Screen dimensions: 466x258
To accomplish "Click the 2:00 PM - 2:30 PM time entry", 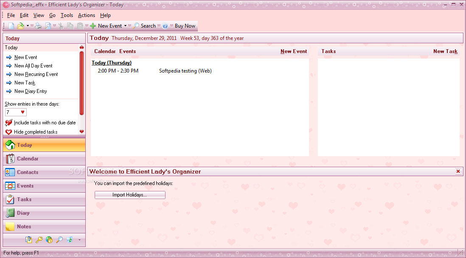I will [118, 71].
